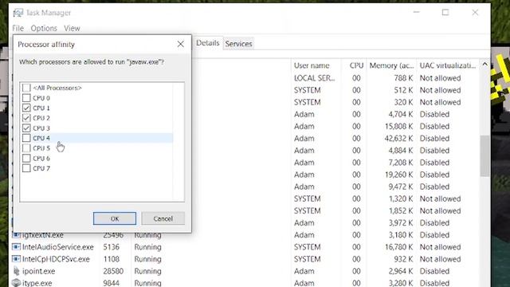Viewport: 510px width, 287px height.
Task: Click the 16,780 K memory cell
Action: click(398, 247)
